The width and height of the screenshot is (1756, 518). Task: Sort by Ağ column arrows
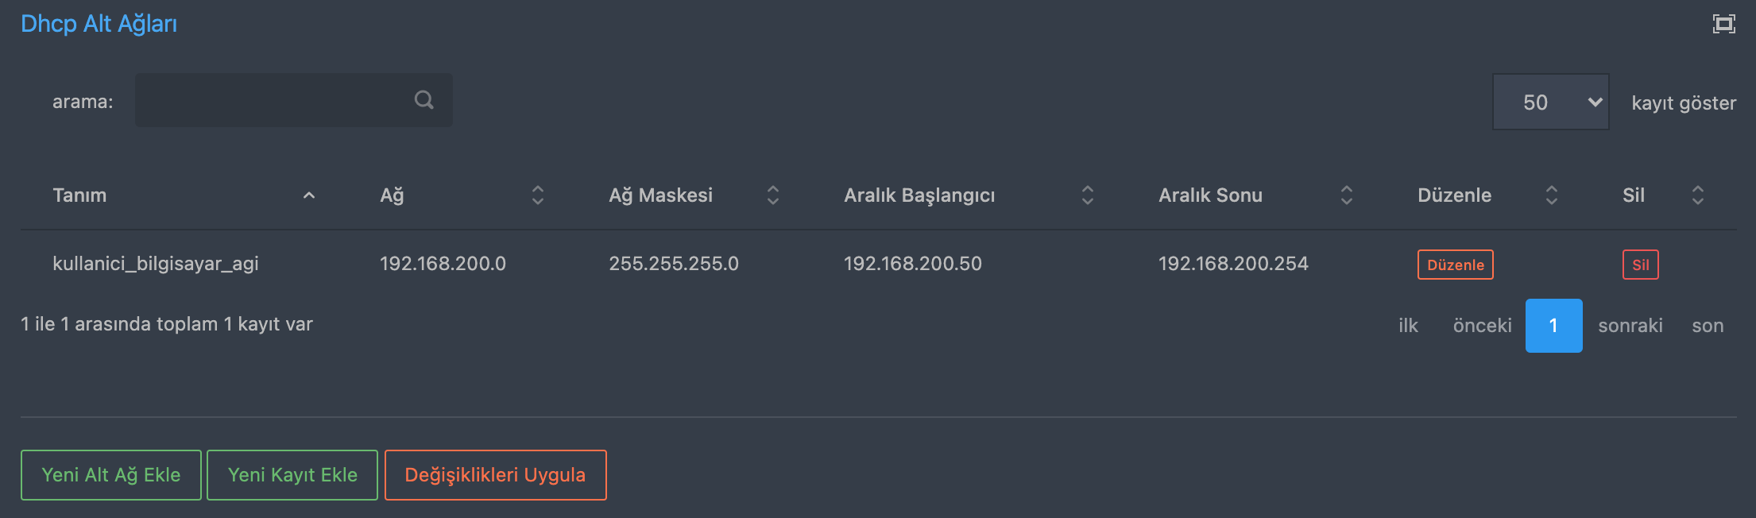coord(538,195)
